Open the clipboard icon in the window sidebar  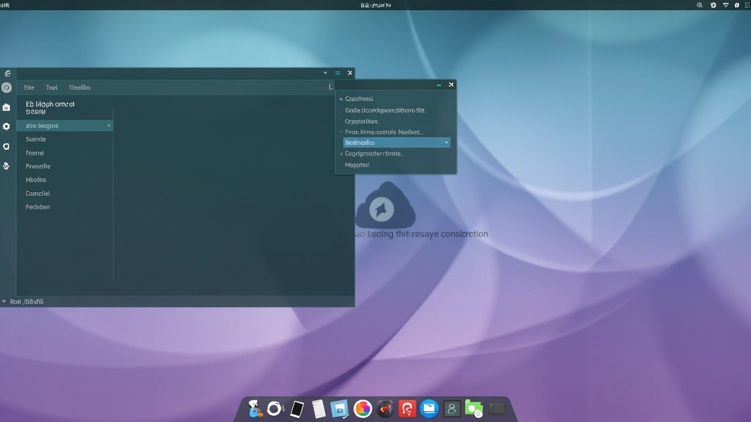6,107
